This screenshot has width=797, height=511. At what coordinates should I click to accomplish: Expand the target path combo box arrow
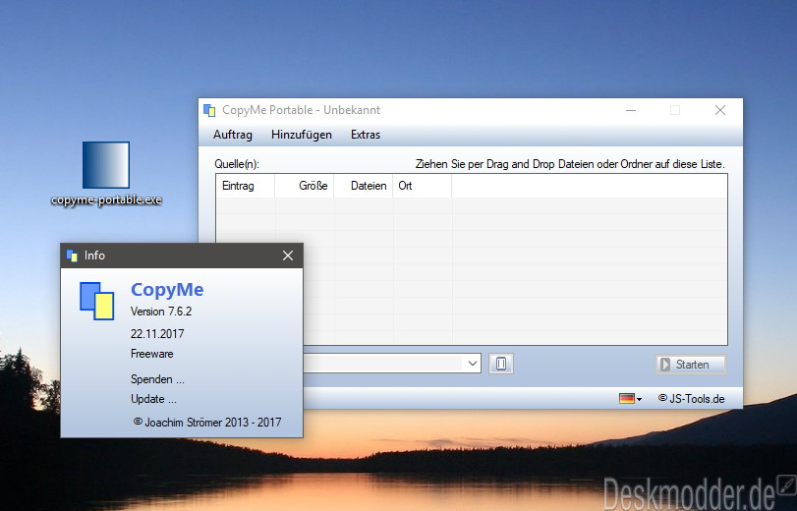[472, 364]
